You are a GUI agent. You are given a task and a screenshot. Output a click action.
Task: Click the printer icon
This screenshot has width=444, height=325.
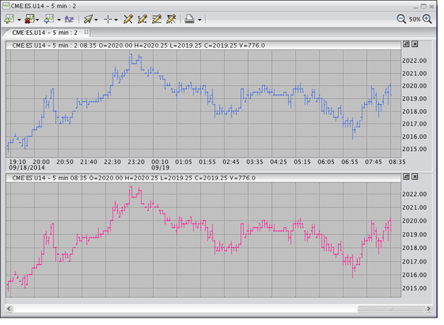click(x=189, y=19)
